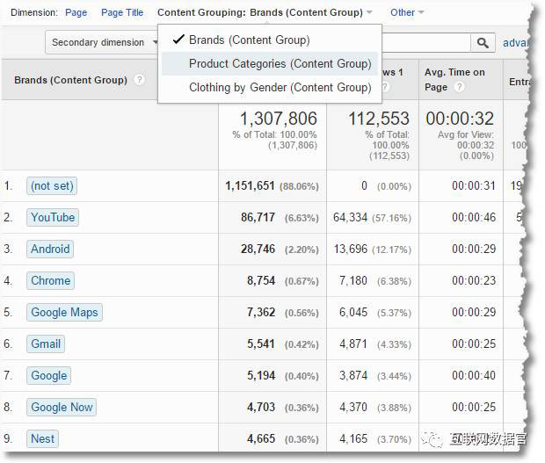Viewport: 545px width, 463px height.
Task: Open the Content Grouping dropdown
Action: [265, 12]
